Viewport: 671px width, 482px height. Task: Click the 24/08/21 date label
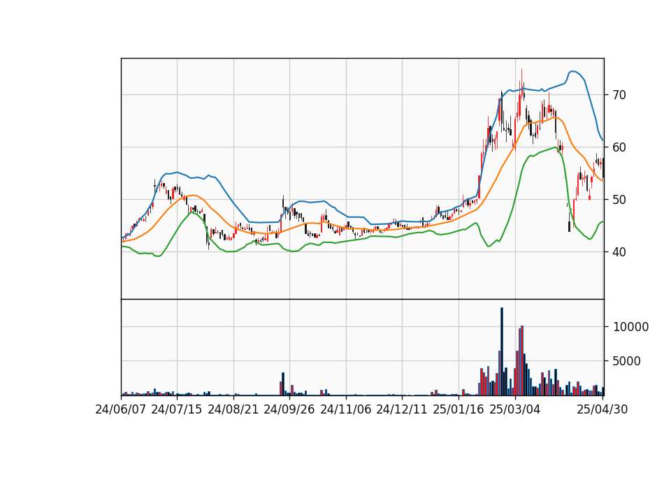(x=233, y=409)
